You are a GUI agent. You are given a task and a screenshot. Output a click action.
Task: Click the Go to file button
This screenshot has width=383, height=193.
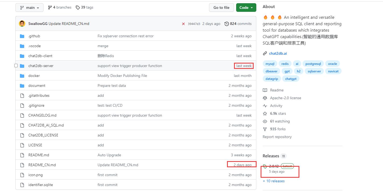(221, 8)
